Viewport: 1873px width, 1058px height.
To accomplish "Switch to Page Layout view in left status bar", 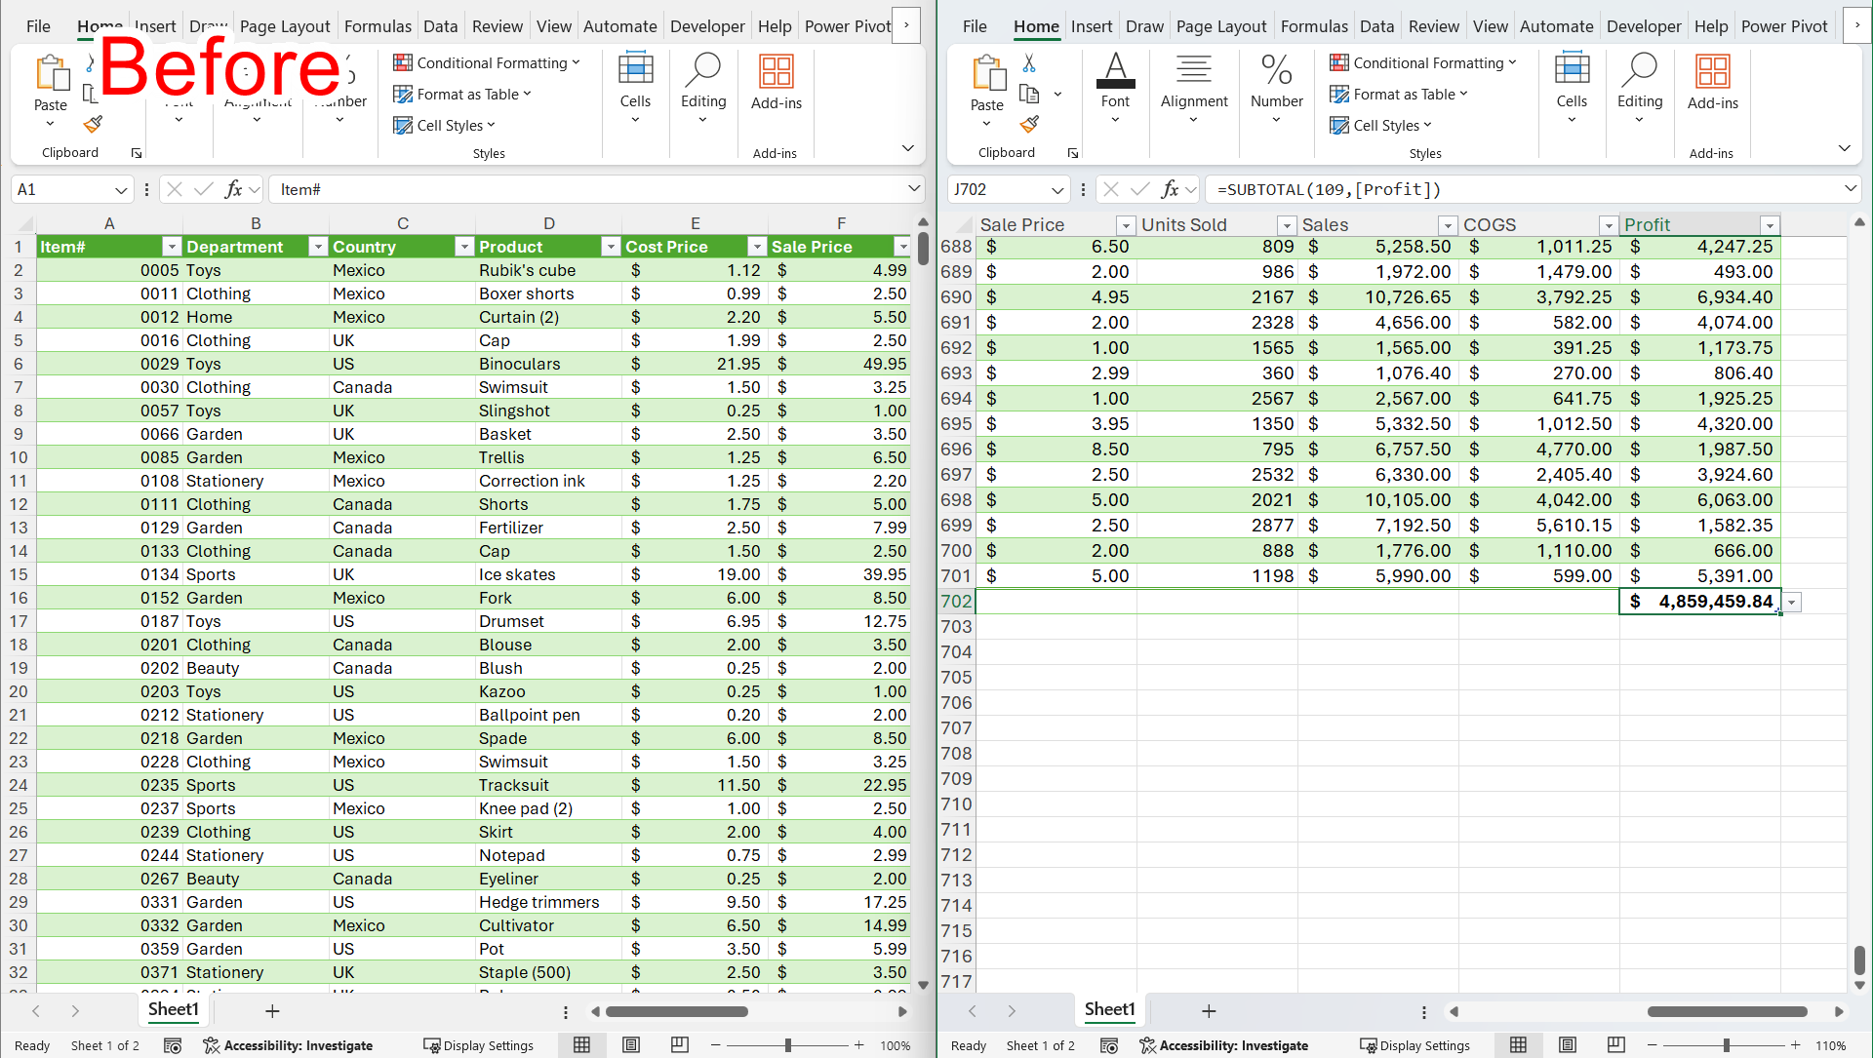I will (631, 1045).
